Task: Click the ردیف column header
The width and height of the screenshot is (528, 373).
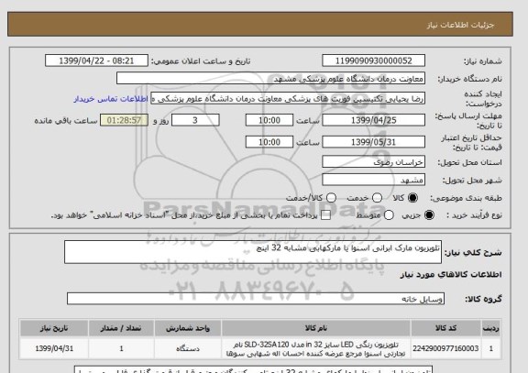Action: tap(491, 328)
